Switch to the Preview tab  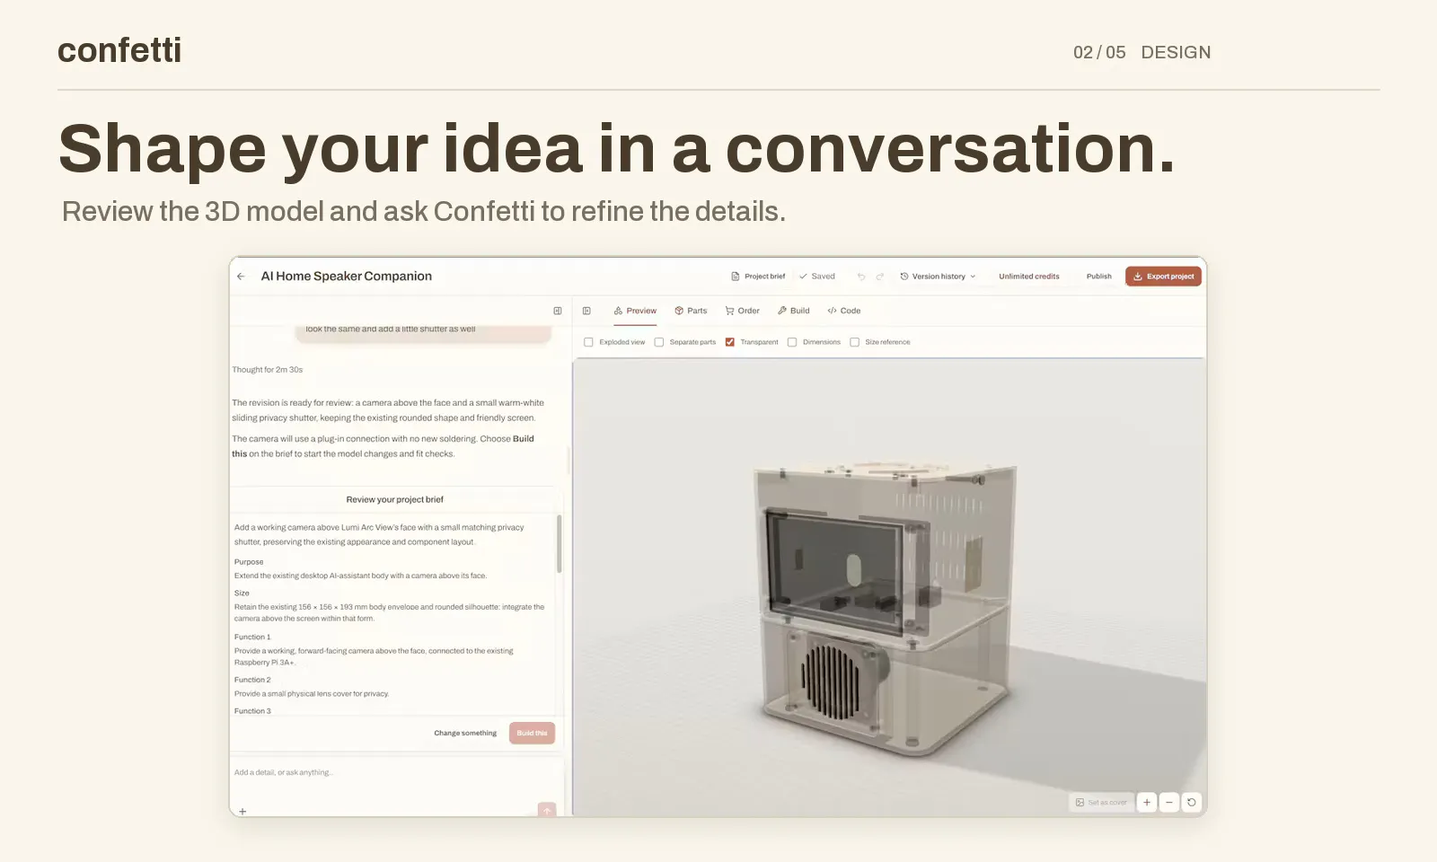tap(635, 311)
